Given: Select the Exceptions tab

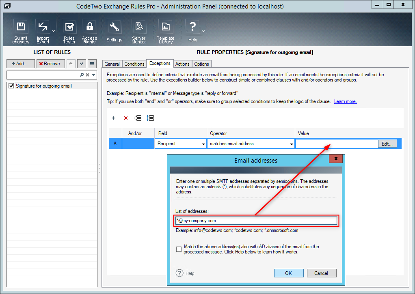Looking at the screenshot, I should (160, 63).
